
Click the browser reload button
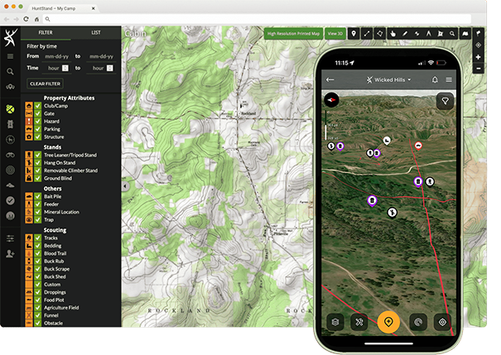[26, 19]
